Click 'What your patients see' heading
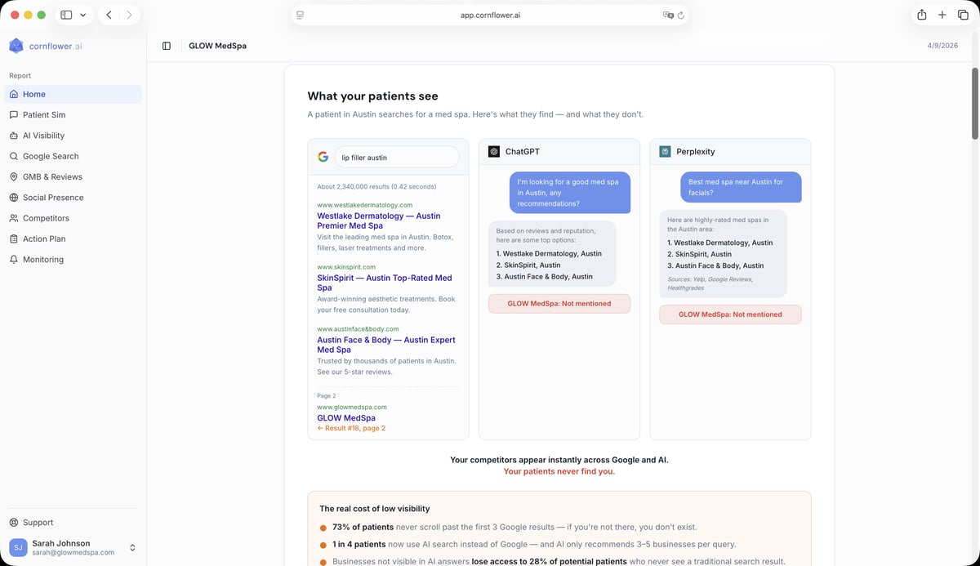This screenshot has width=980, height=566. point(372,96)
